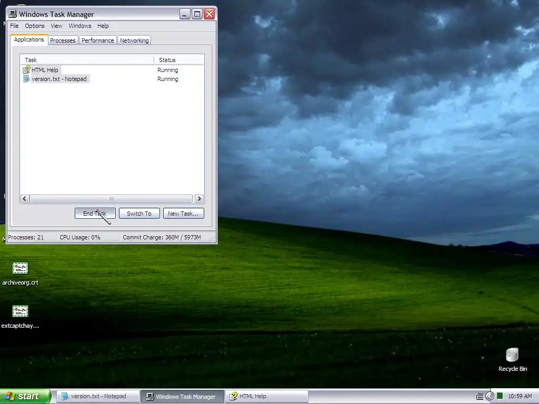Image resolution: width=539 pixels, height=404 pixels.
Task: Click the keyboard tray icon
Action: pos(480,397)
